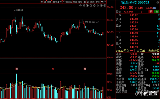
Task: Zoom out with the minus circle icon
Action: tap(105, 5)
